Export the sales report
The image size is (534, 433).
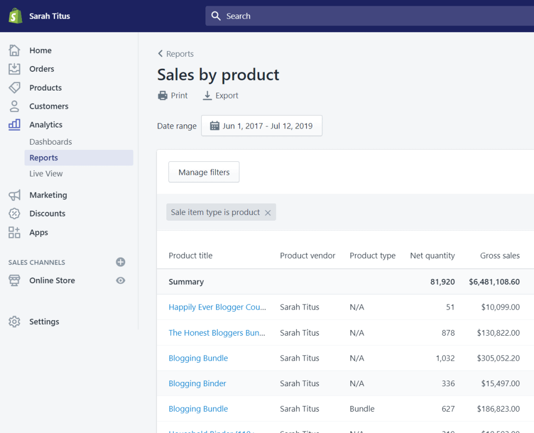click(221, 96)
